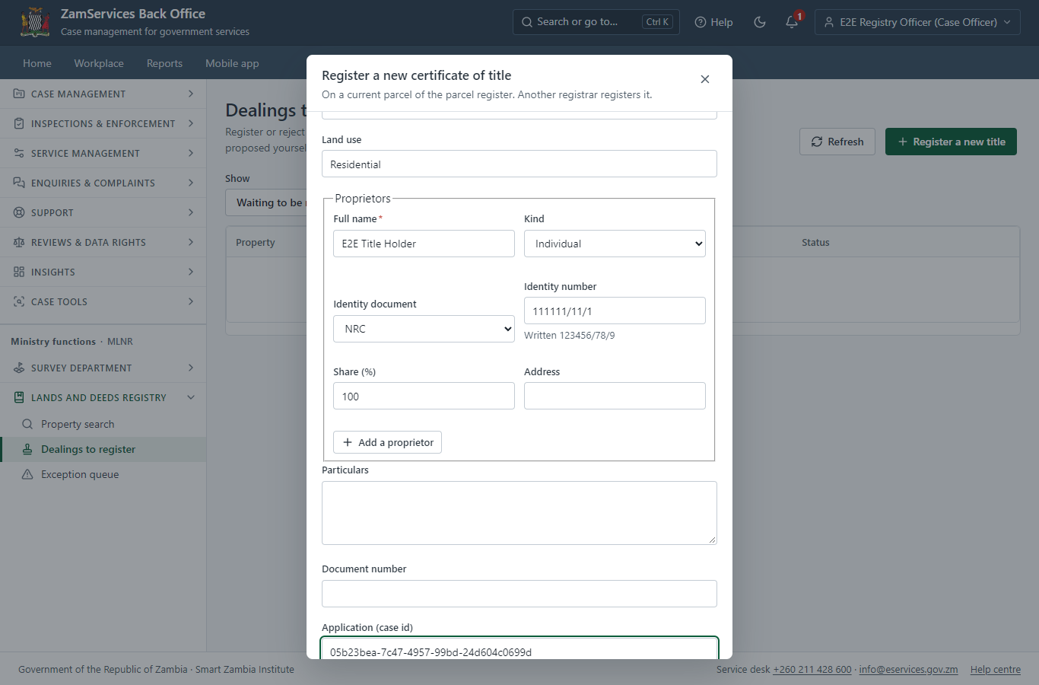Expand the Insights section chevron

click(191, 272)
